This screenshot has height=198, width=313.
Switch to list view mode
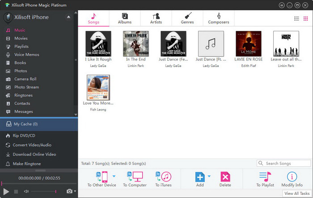coord(296,19)
